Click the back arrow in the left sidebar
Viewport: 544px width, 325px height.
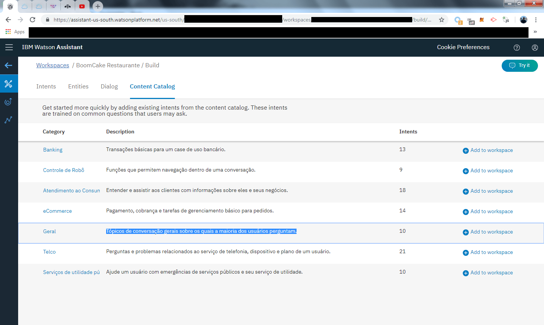[9, 65]
